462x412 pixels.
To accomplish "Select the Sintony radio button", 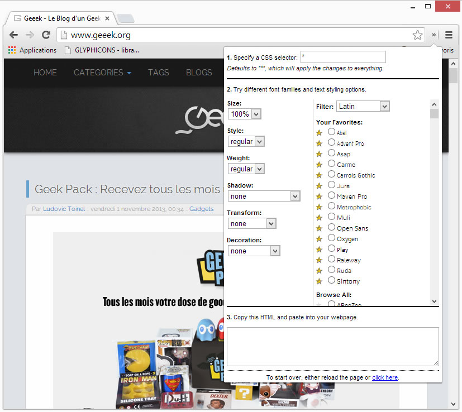I will click(331, 280).
